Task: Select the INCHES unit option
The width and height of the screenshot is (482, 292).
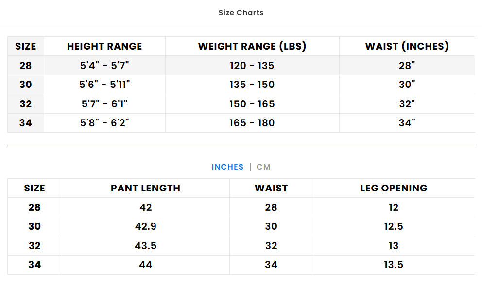Action: click(227, 167)
